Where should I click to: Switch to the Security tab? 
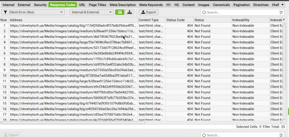pos(40,5)
